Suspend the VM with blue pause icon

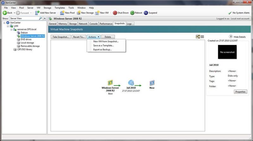click(146, 13)
